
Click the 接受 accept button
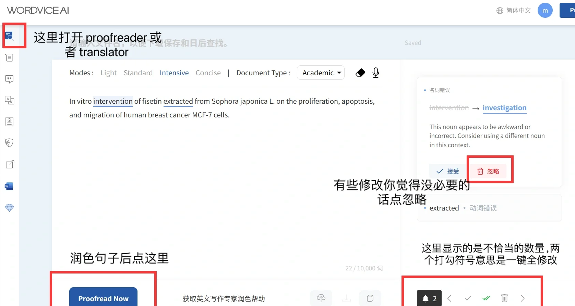pyautogui.click(x=448, y=171)
